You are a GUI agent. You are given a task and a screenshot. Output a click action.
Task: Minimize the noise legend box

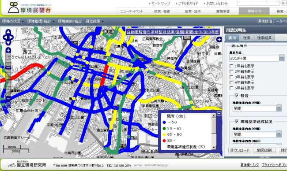(x=219, y=114)
